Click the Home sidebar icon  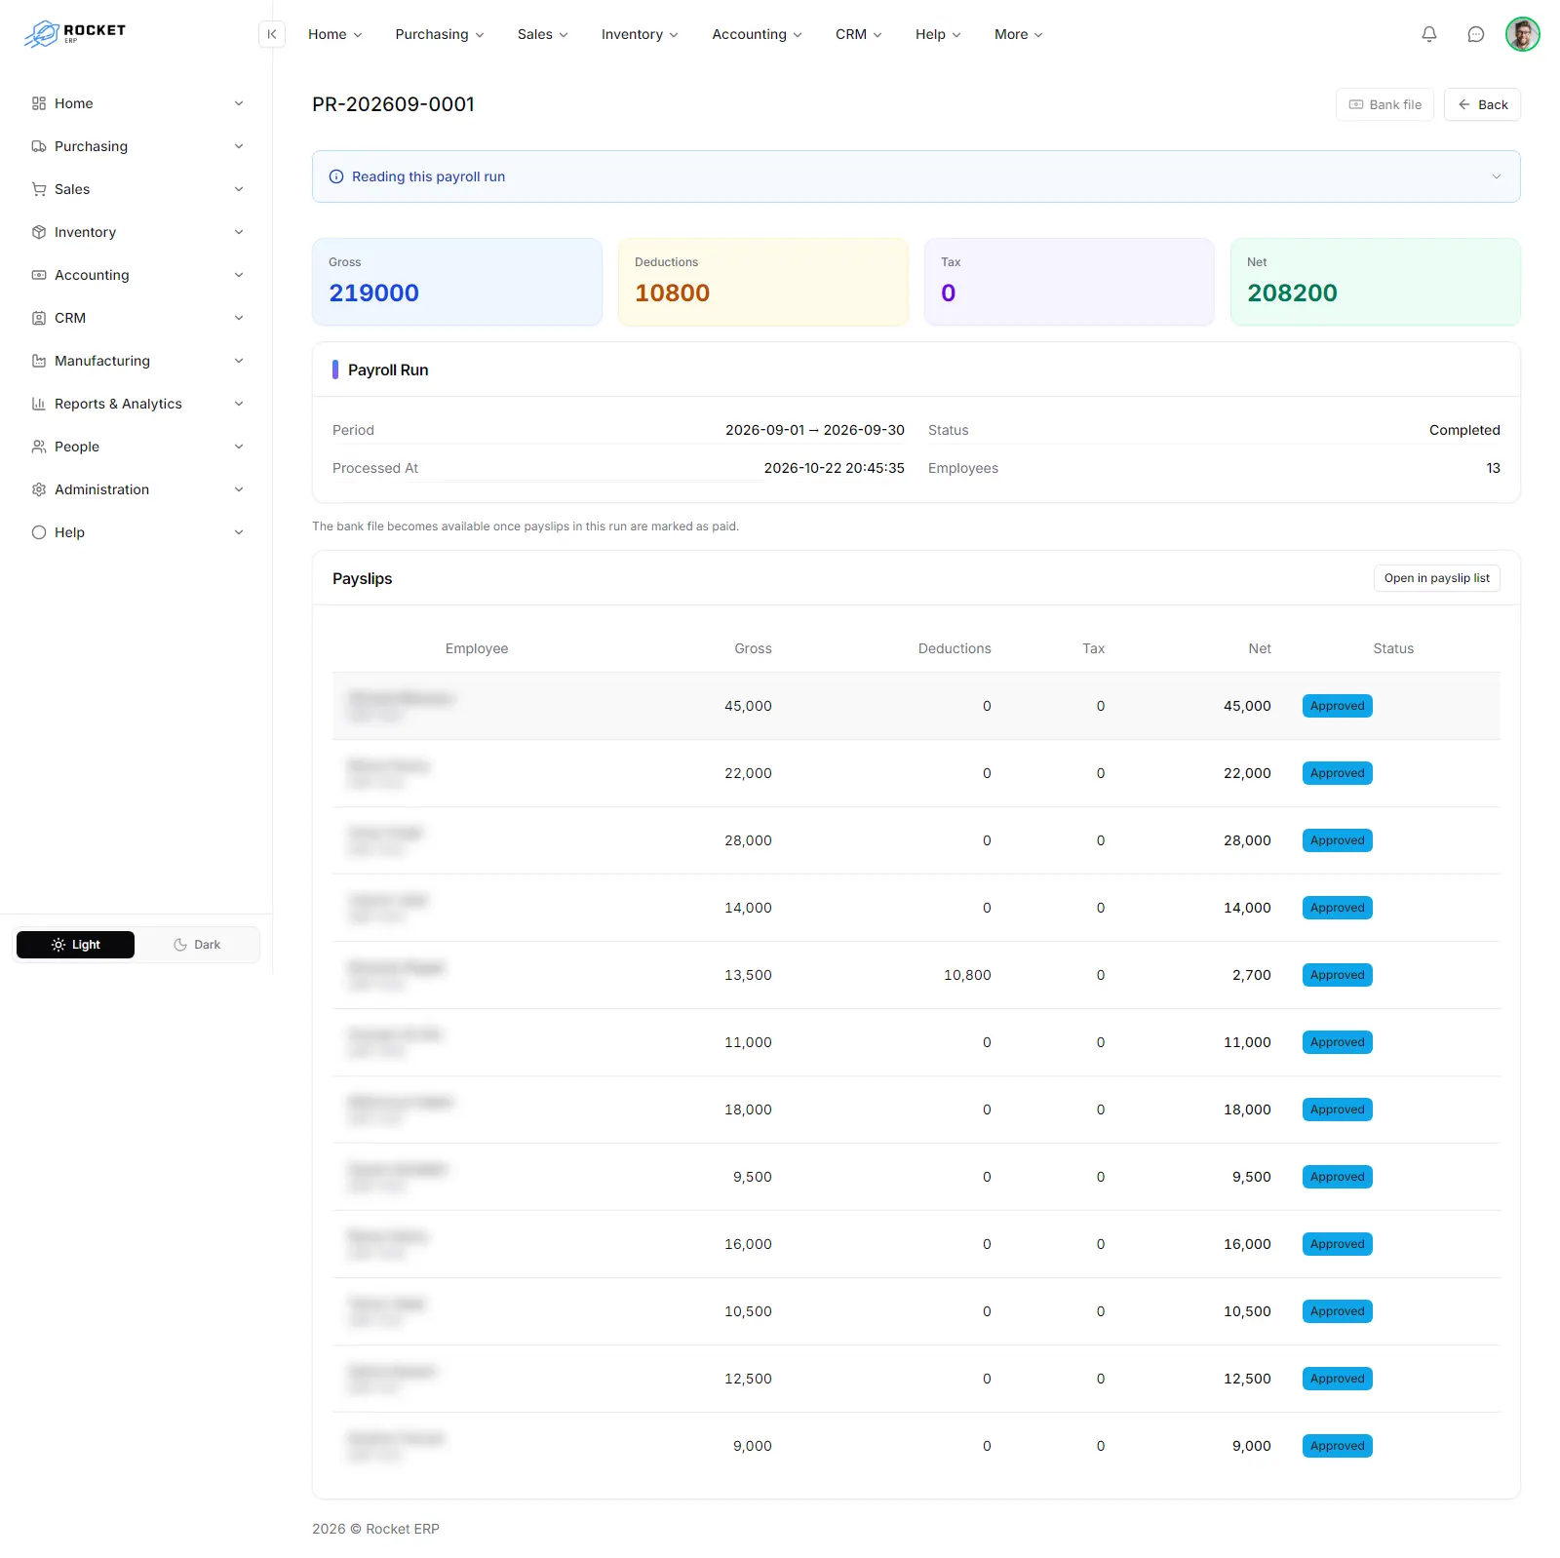pos(39,103)
